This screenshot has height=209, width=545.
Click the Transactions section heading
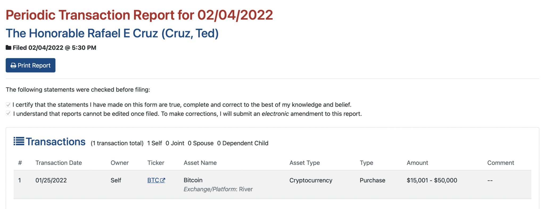click(56, 142)
